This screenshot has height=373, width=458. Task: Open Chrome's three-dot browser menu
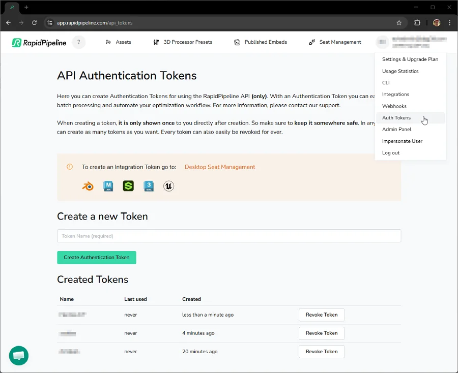click(x=450, y=22)
